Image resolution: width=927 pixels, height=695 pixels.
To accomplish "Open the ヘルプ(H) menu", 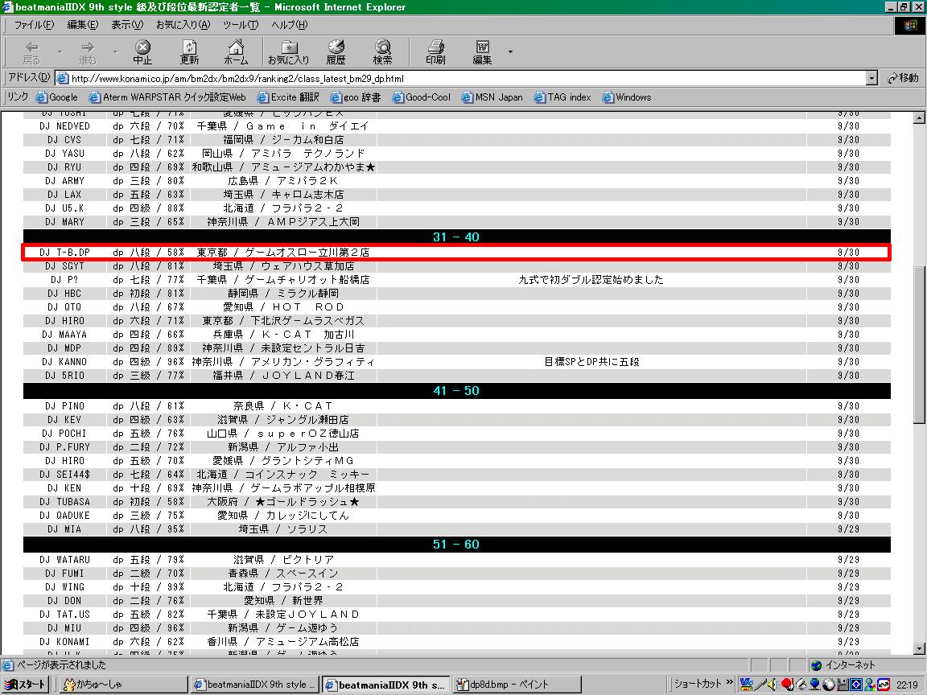I will click(x=289, y=25).
